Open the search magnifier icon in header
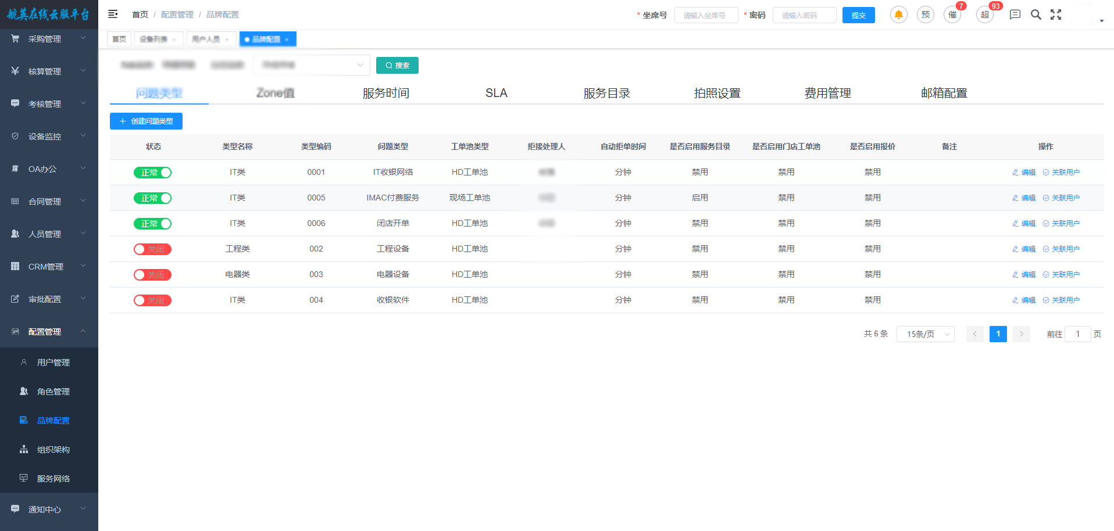Image resolution: width=1114 pixels, height=531 pixels. tap(1036, 15)
